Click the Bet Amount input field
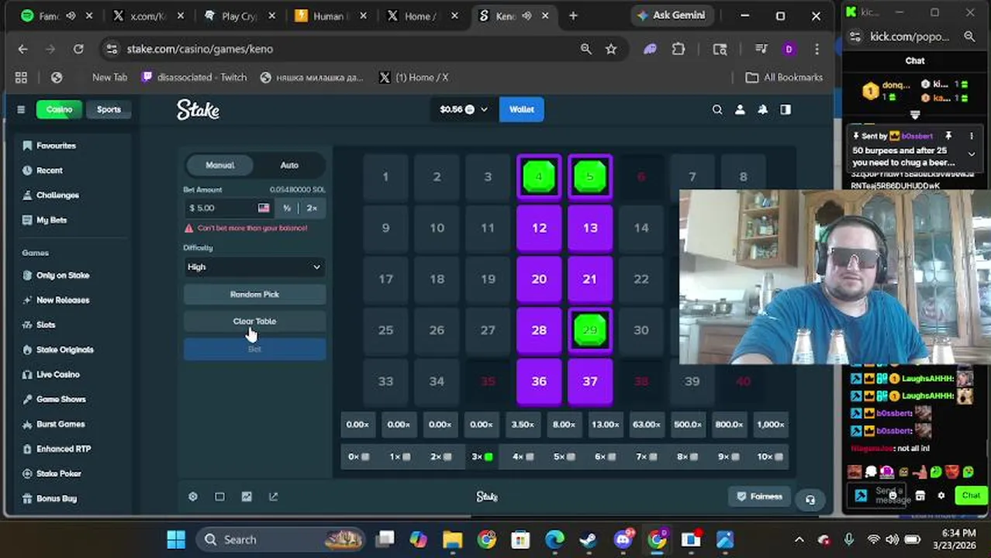The width and height of the screenshot is (991, 558). [x=229, y=208]
